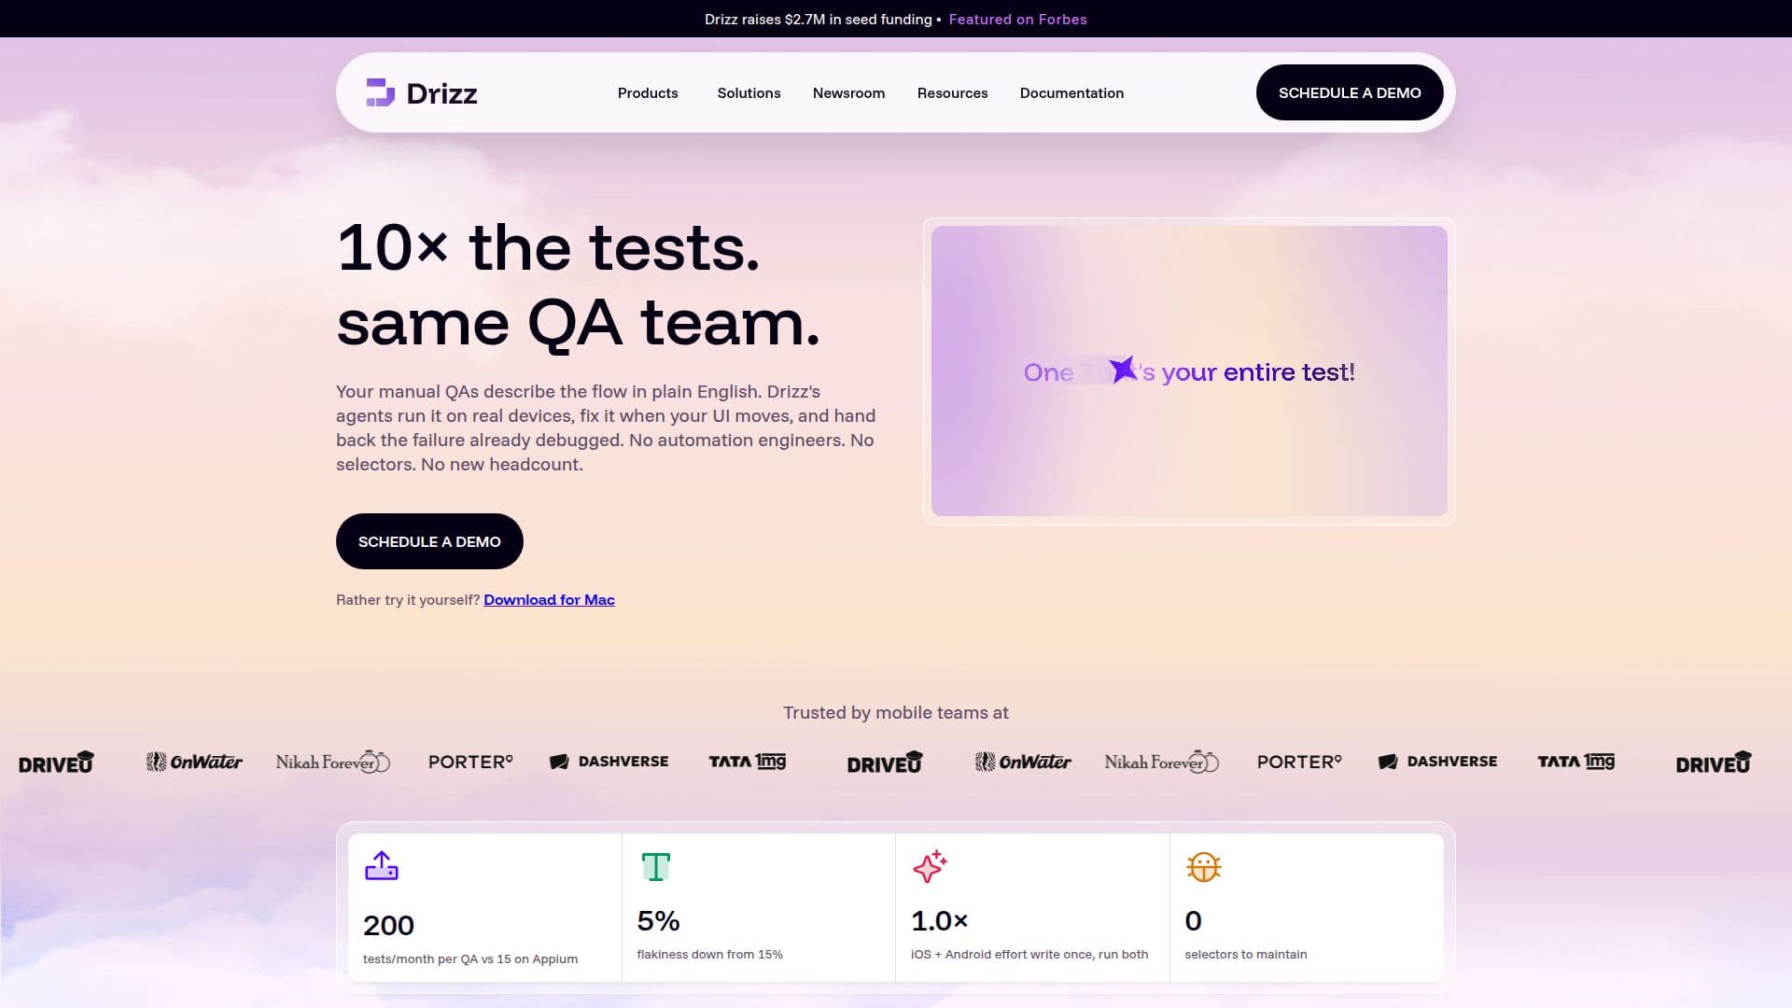The image size is (1792, 1008).
Task: Open the Featured on Forbes link
Action: pos(1017,19)
